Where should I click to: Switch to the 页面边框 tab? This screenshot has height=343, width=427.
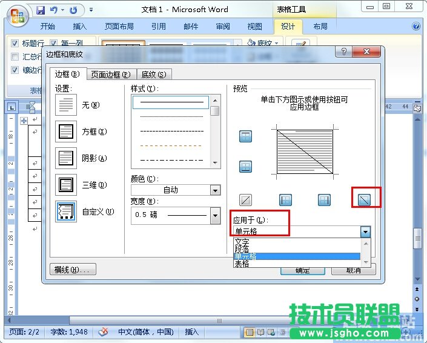(110, 75)
